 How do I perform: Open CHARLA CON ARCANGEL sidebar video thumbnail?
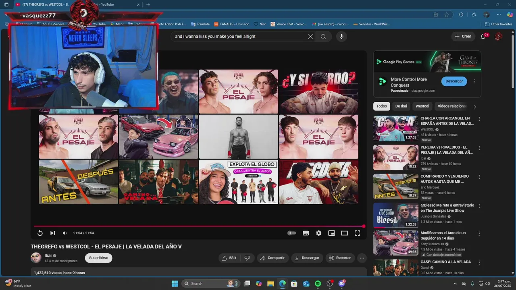pos(395,128)
